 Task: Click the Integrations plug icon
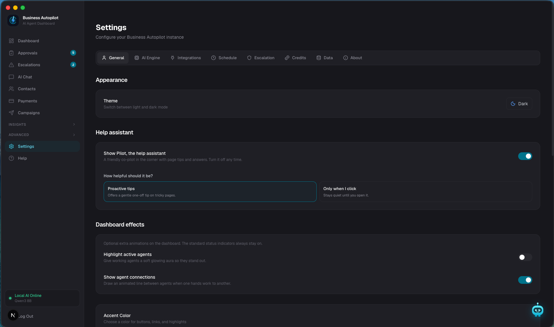coord(172,58)
